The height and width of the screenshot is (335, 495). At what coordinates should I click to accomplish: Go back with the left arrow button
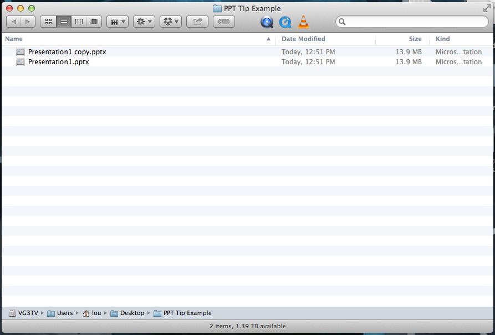(13, 22)
